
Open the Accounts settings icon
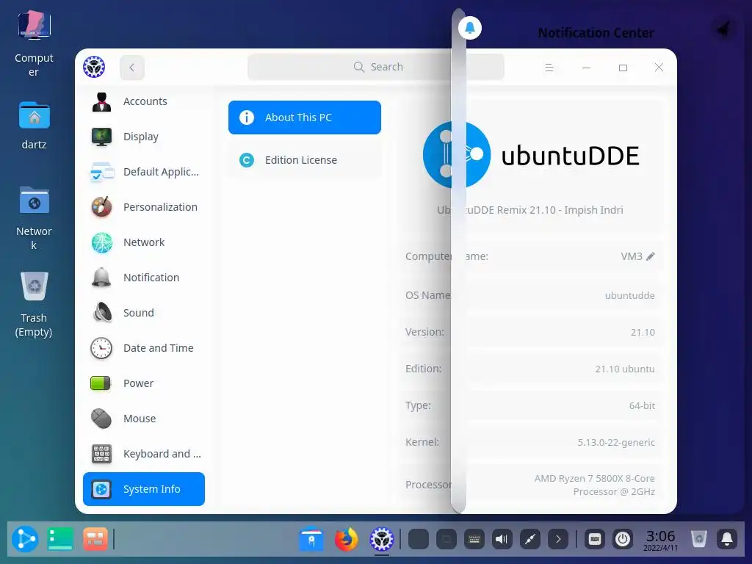101,101
